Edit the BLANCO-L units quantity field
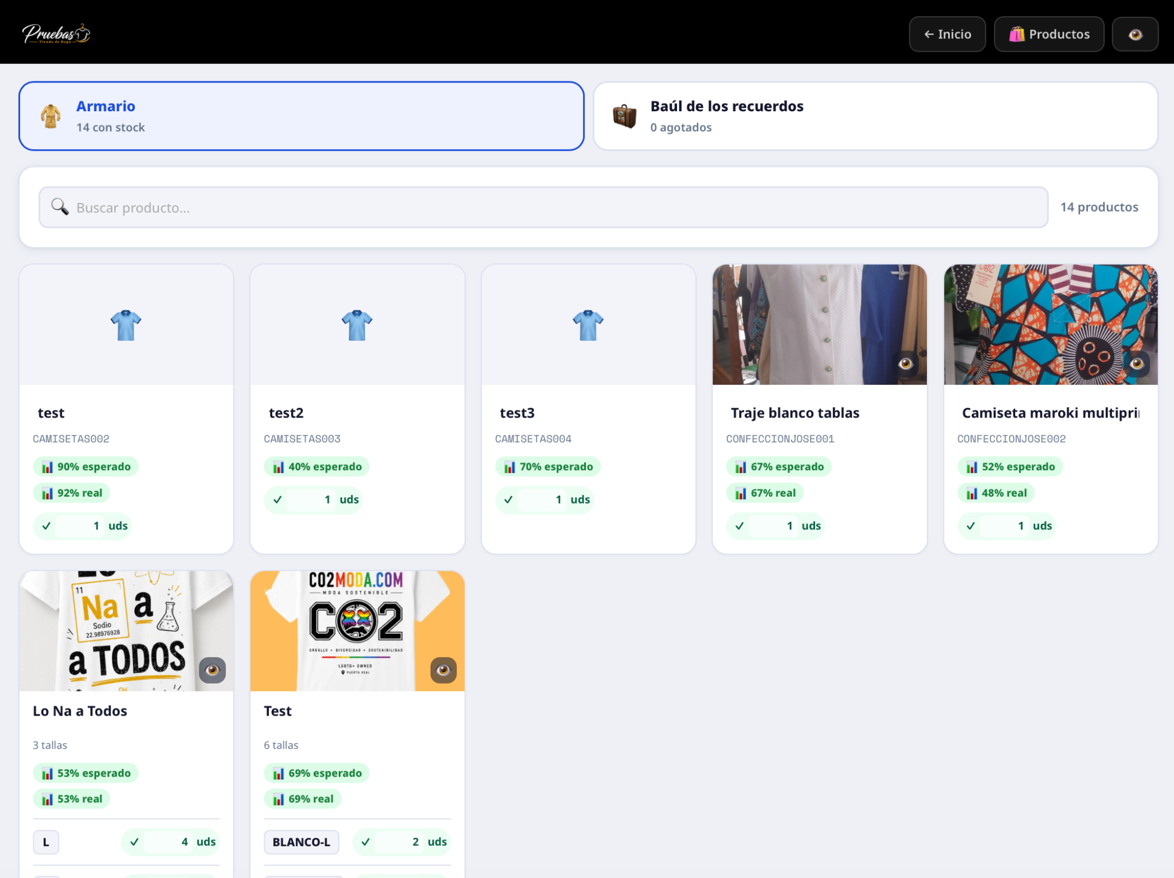 [x=399, y=842]
